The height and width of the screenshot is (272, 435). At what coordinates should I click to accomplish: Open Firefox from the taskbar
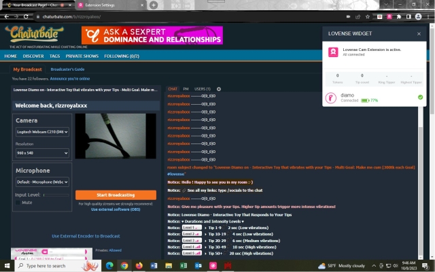(x=139, y=265)
